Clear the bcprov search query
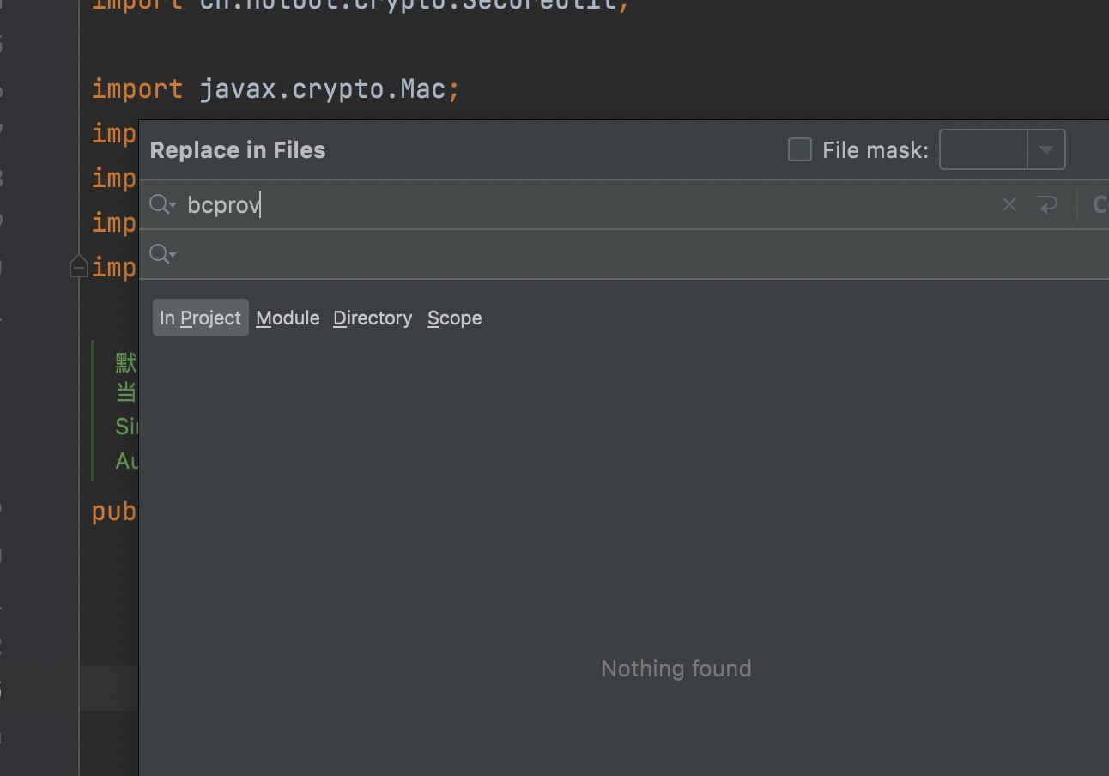Viewport: 1109px width, 776px height. click(x=1009, y=204)
